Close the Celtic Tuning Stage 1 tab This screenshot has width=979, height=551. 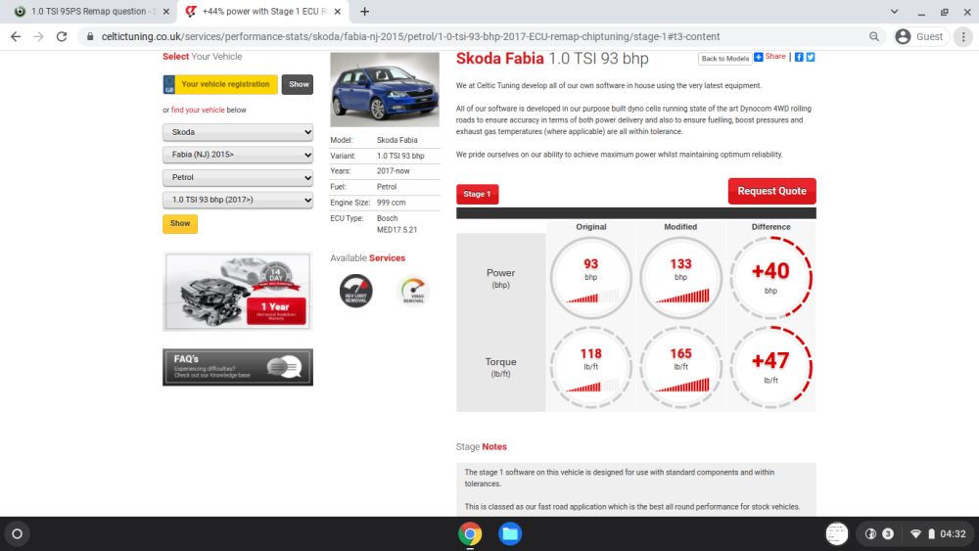(338, 11)
